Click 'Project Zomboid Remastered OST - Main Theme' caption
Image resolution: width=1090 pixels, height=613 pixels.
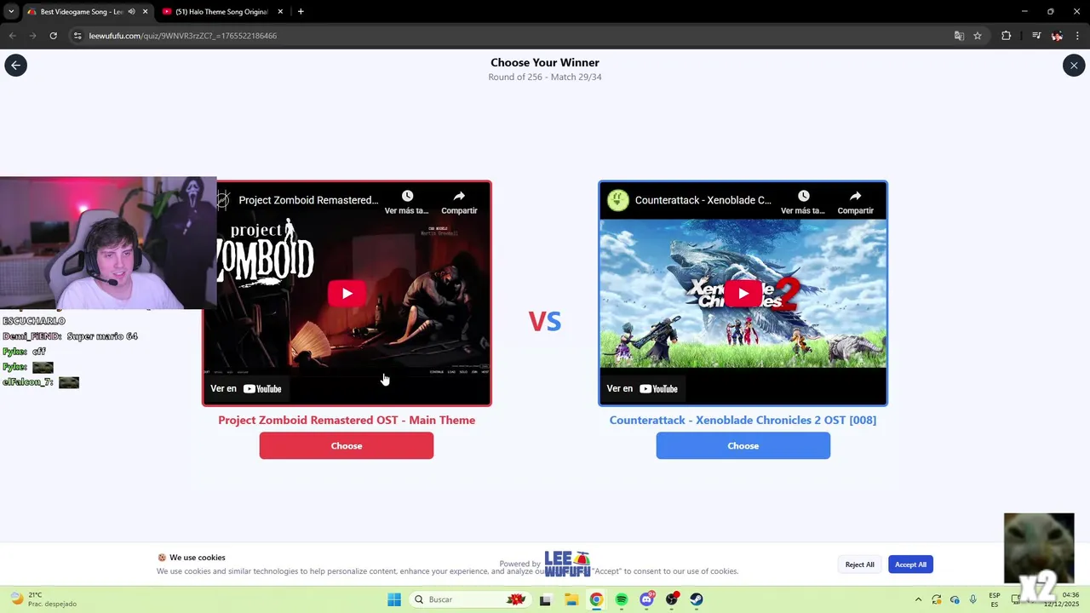[347, 420]
